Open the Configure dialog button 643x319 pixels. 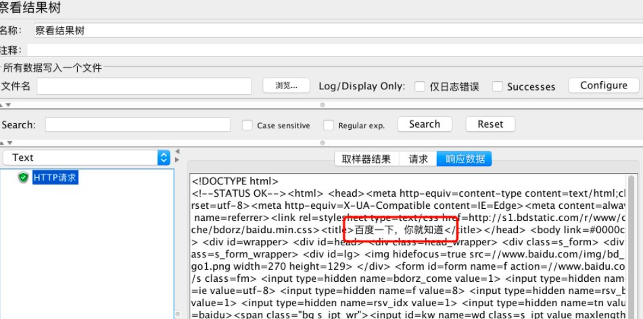[x=604, y=85]
